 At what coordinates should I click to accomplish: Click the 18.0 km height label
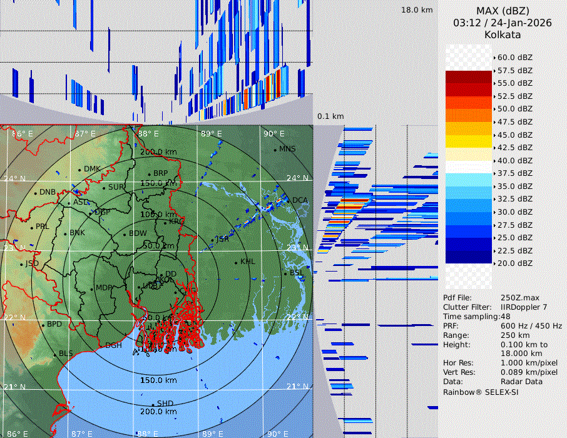(417, 10)
